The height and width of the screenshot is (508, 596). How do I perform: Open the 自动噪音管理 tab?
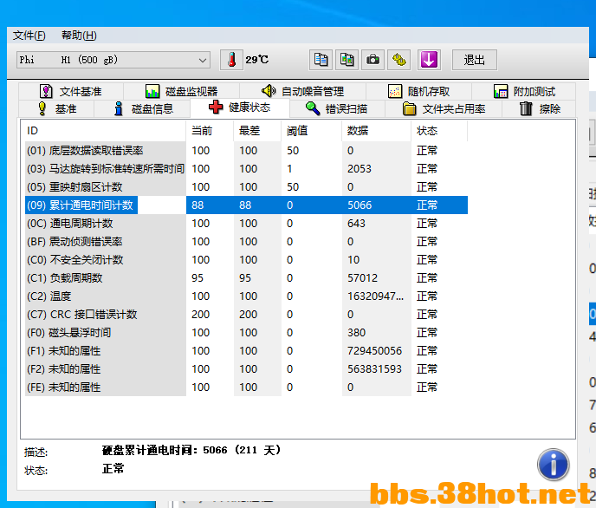pos(302,91)
